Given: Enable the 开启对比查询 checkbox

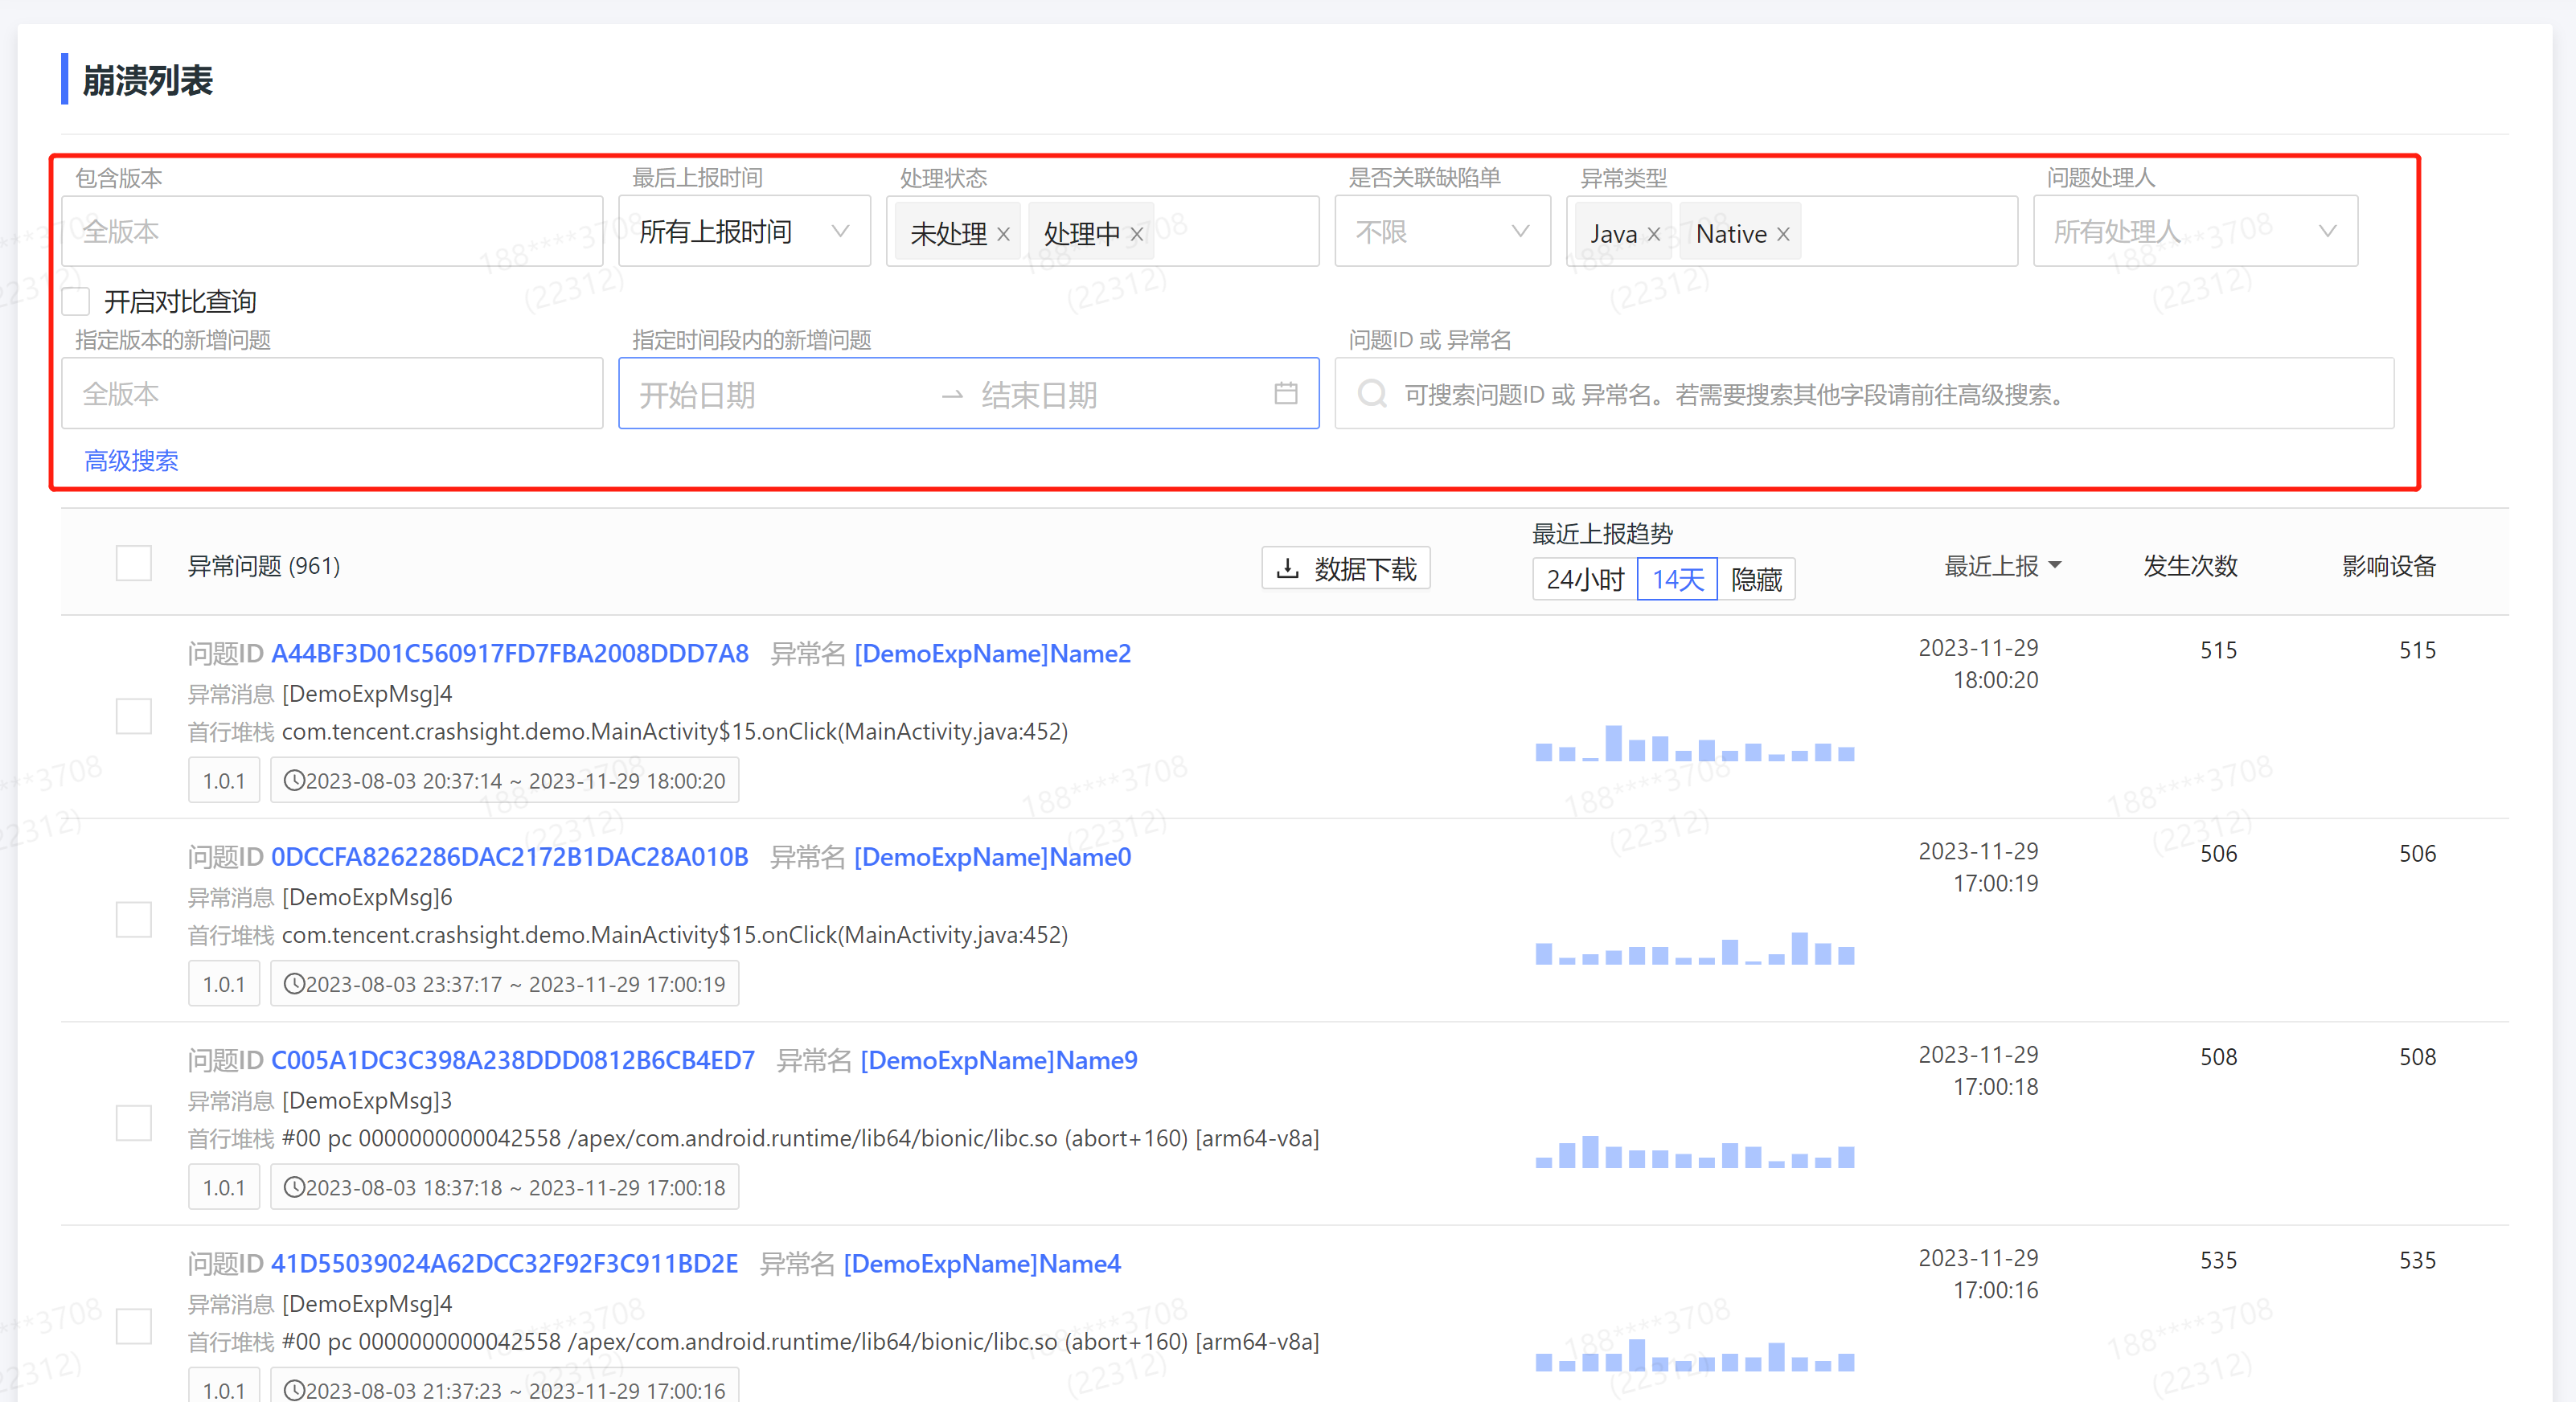Looking at the screenshot, I should 76,301.
